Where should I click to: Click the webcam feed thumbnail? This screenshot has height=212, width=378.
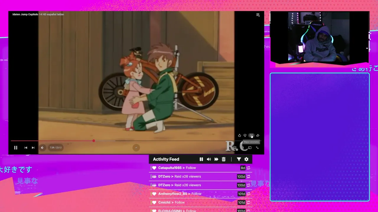point(319,37)
